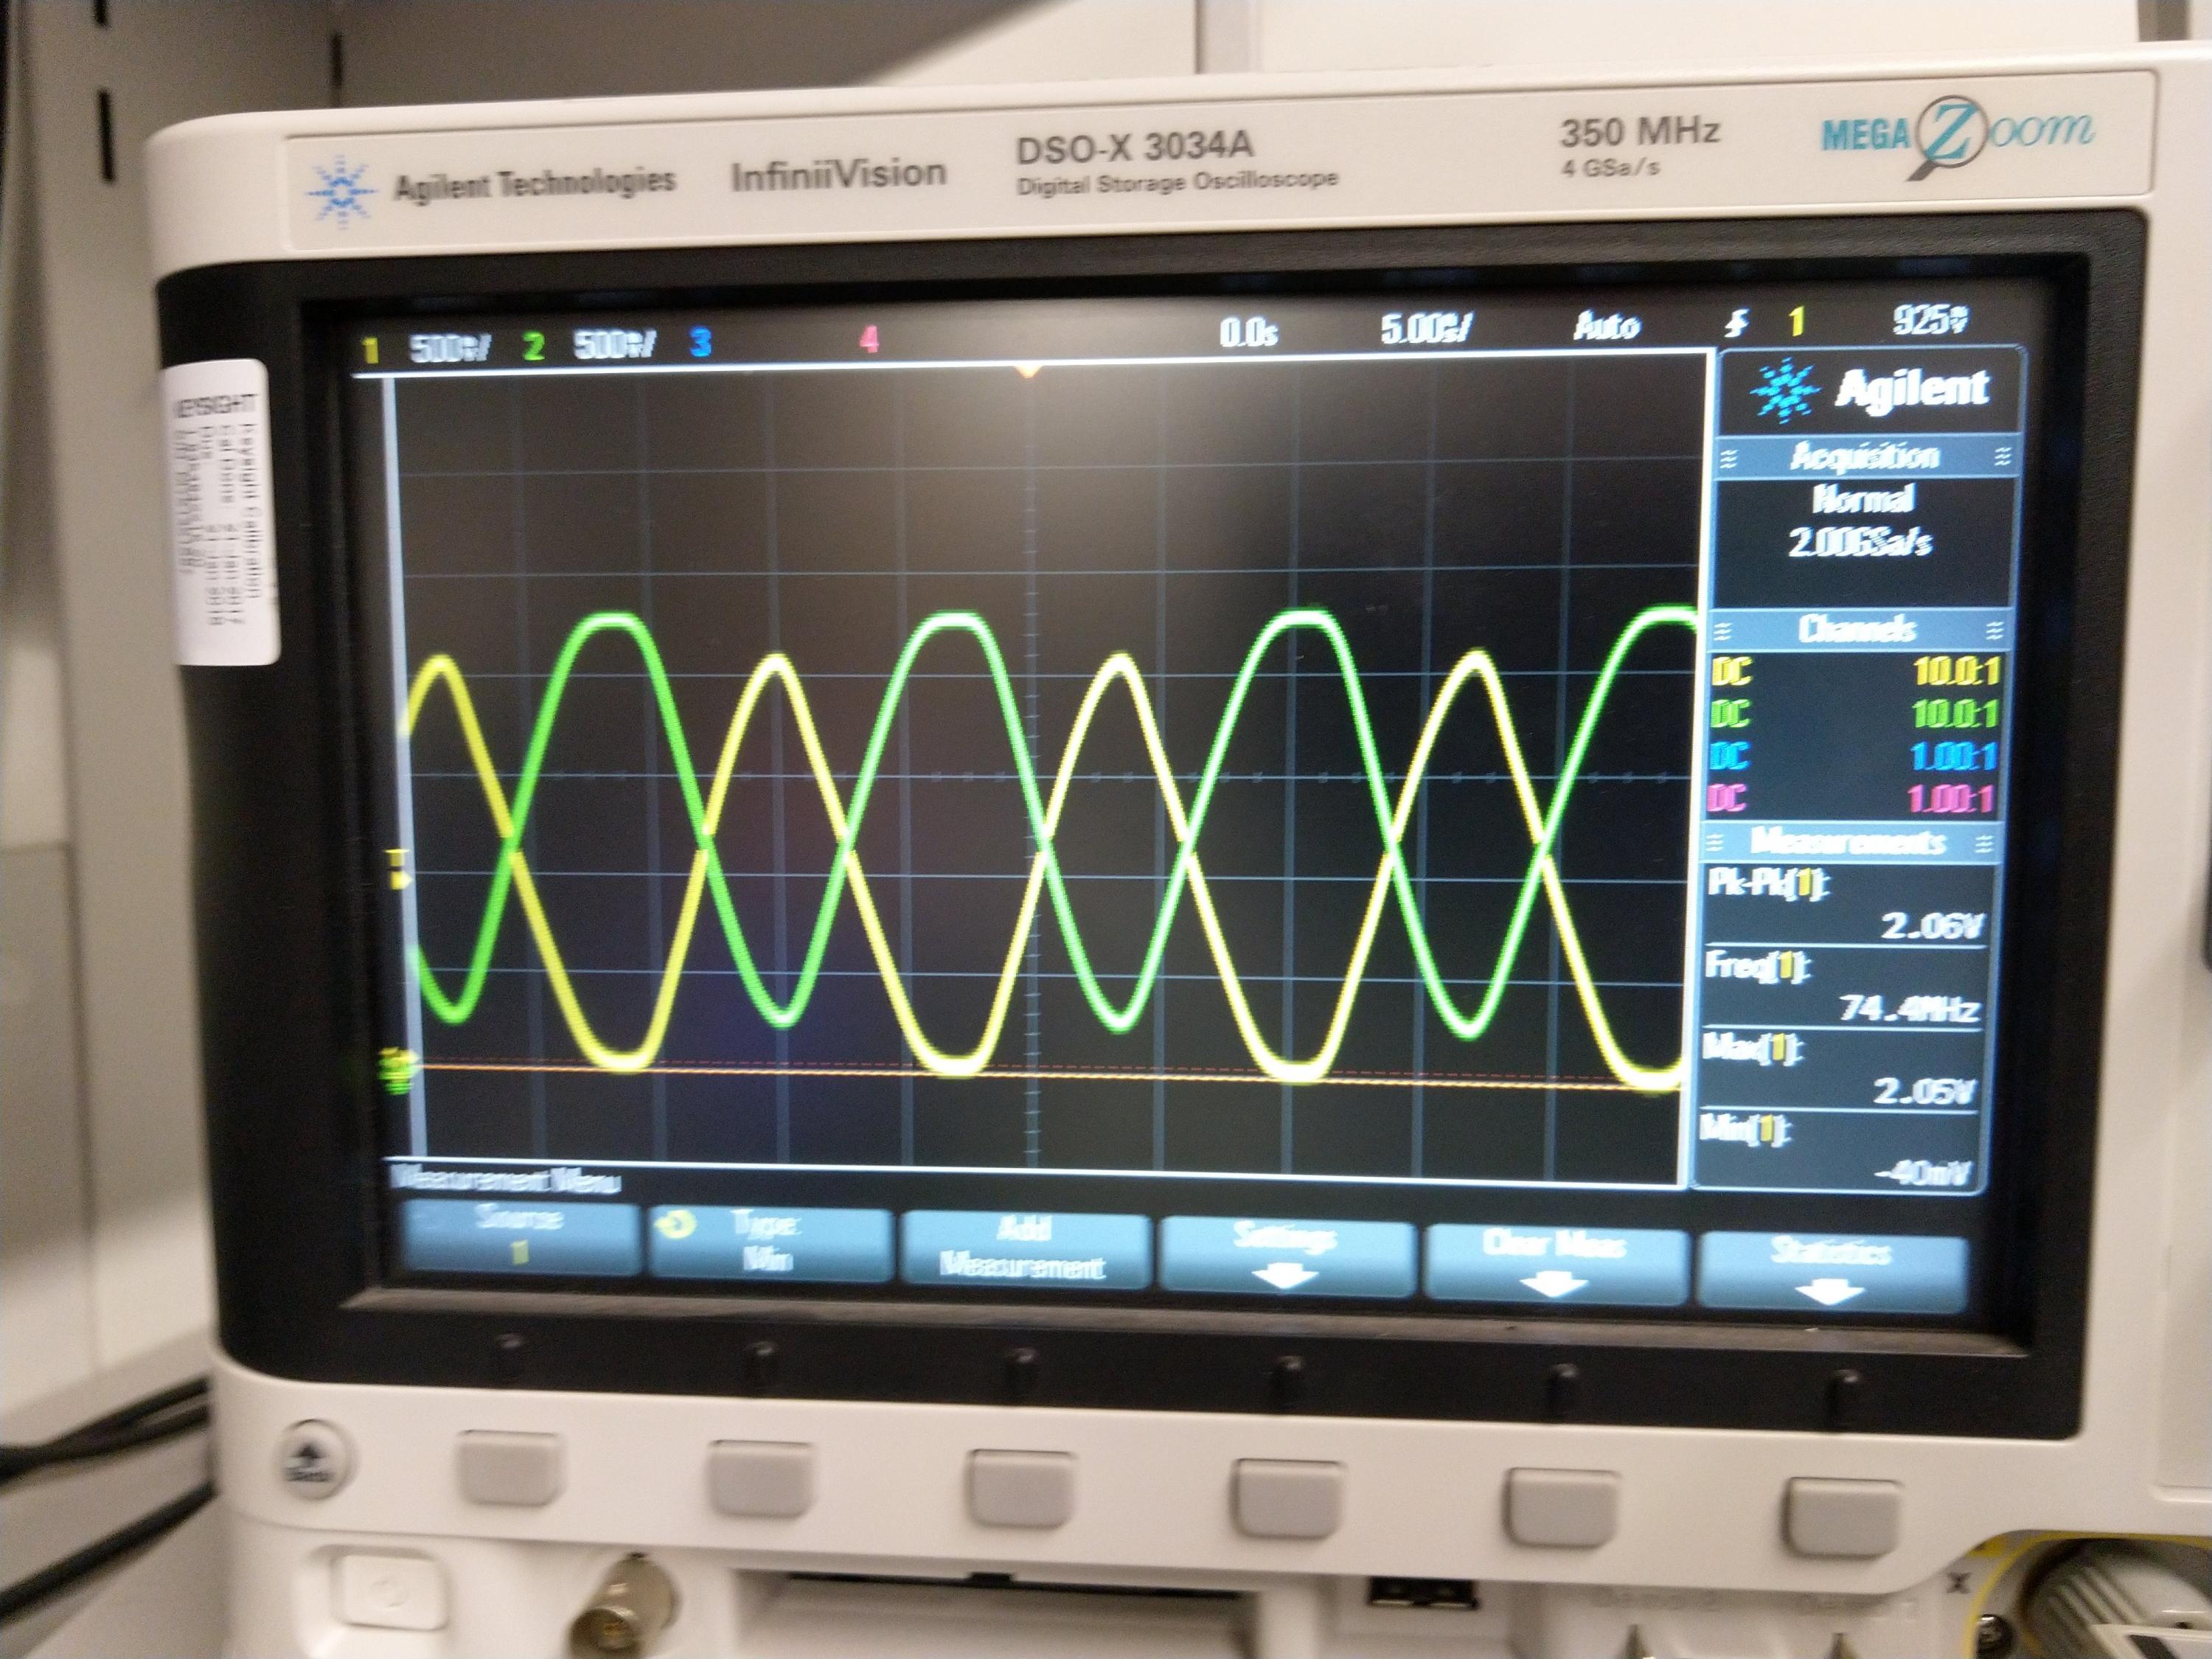Open the Measurements panel header
This screenshot has width=2212, height=1659.
tap(1850, 841)
